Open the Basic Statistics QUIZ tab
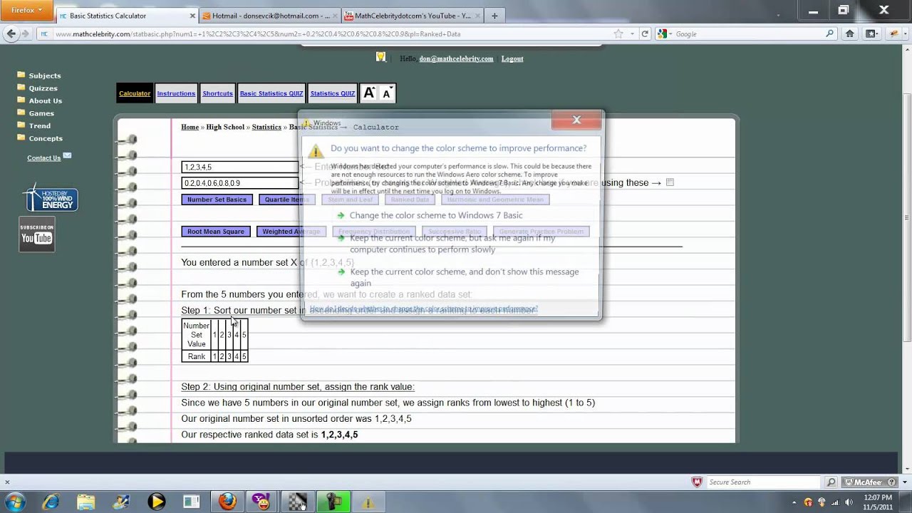Image resolution: width=912 pixels, height=513 pixels. [x=271, y=93]
